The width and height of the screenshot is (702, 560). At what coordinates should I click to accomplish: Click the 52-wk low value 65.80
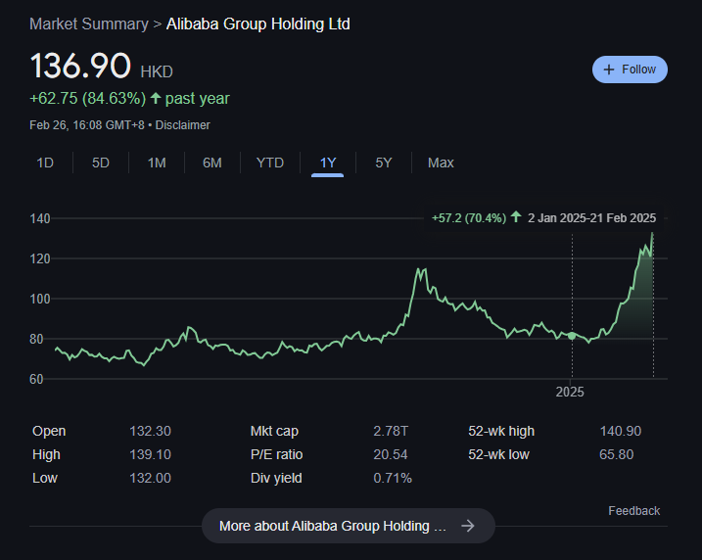pos(617,455)
